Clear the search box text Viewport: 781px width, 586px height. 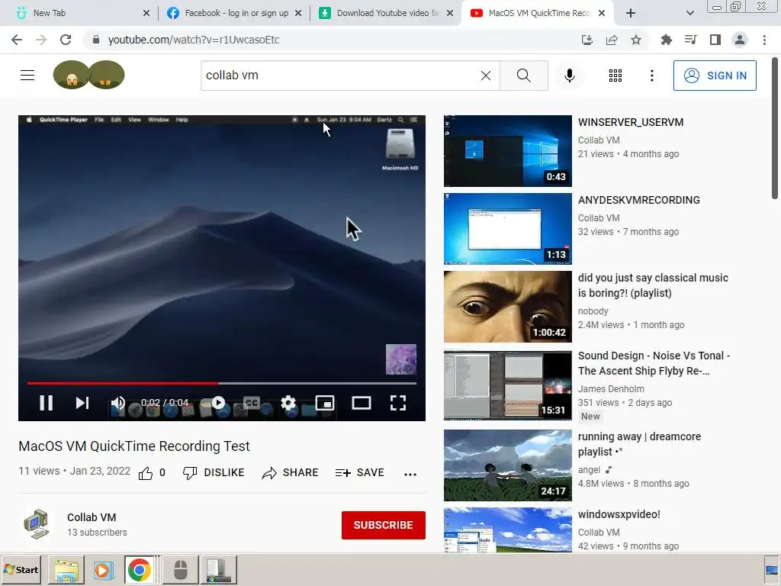point(486,76)
